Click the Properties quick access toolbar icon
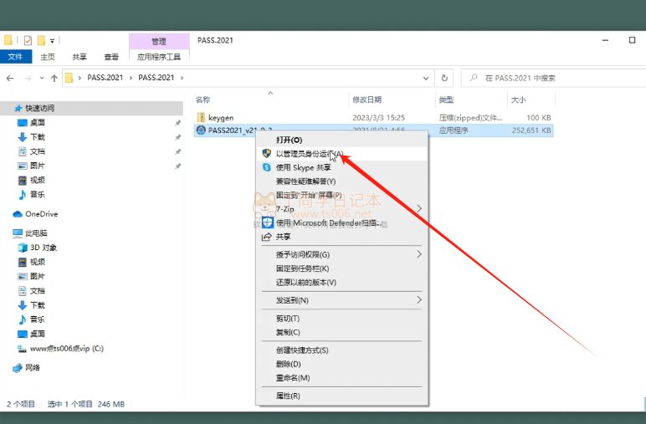Viewport: 646px width, 424px height. pos(28,40)
